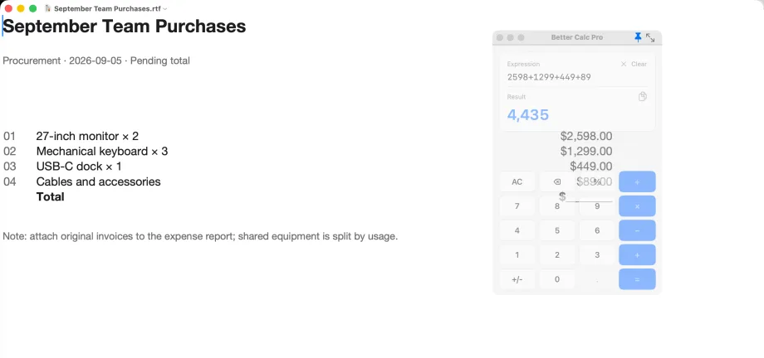764x358 pixels.
Task: Click the expand arrows icon in Better Calc Pro
Action: (x=650, y=37)
